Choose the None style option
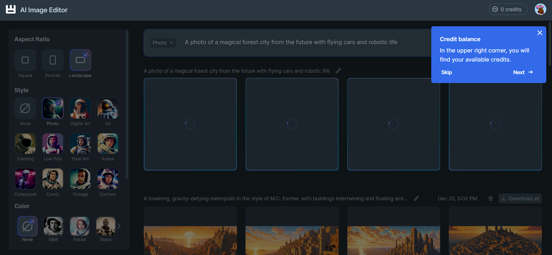 click(25, 108)
